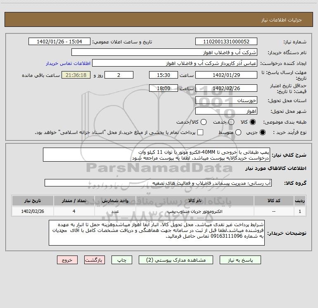Select the متوسط purchase type radio
The height and width of the screenshot is (308, 318).
click(238, 132)
